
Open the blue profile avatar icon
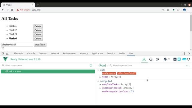click(184, 10)
